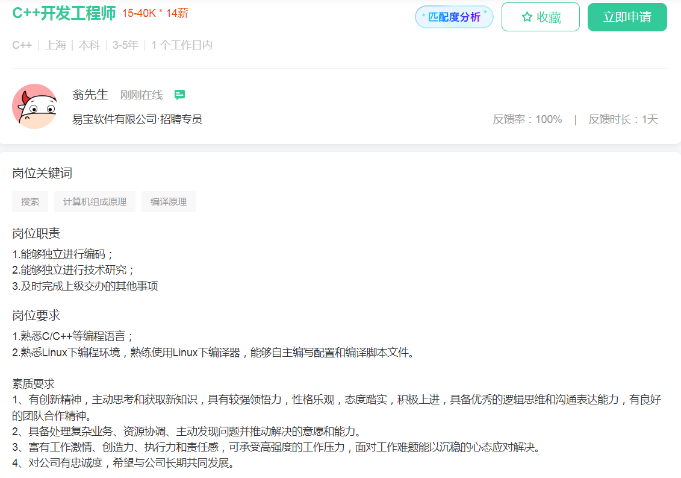Click the salary text 15-40K * 14薪
Screen dimensions: 681x478
click(155, 13)
